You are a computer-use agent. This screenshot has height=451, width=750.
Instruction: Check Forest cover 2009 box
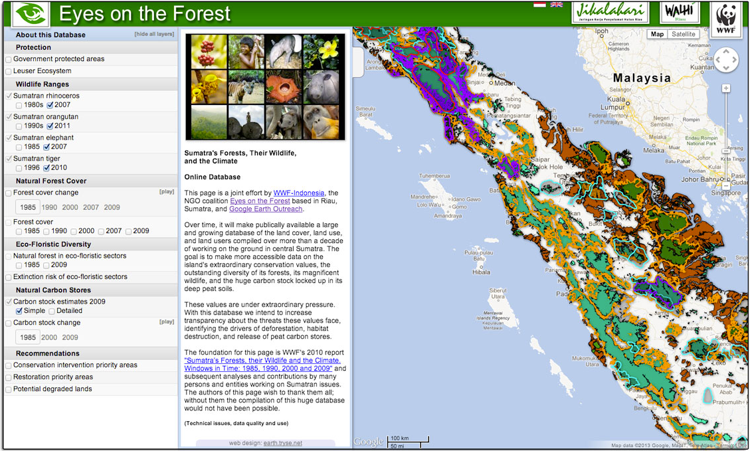(128, 232)
